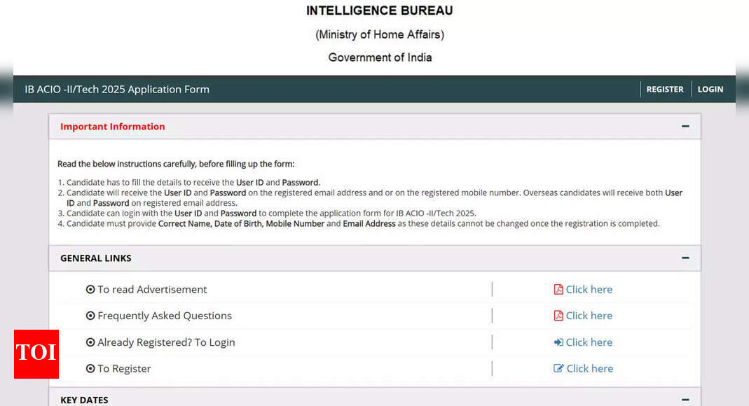Open the 'Click here' link text for Advertisement
749x406 pixels.
coord(589,290)
